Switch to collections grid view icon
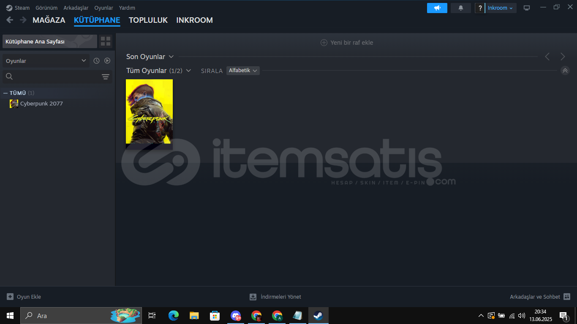 (x=106, y=41)
